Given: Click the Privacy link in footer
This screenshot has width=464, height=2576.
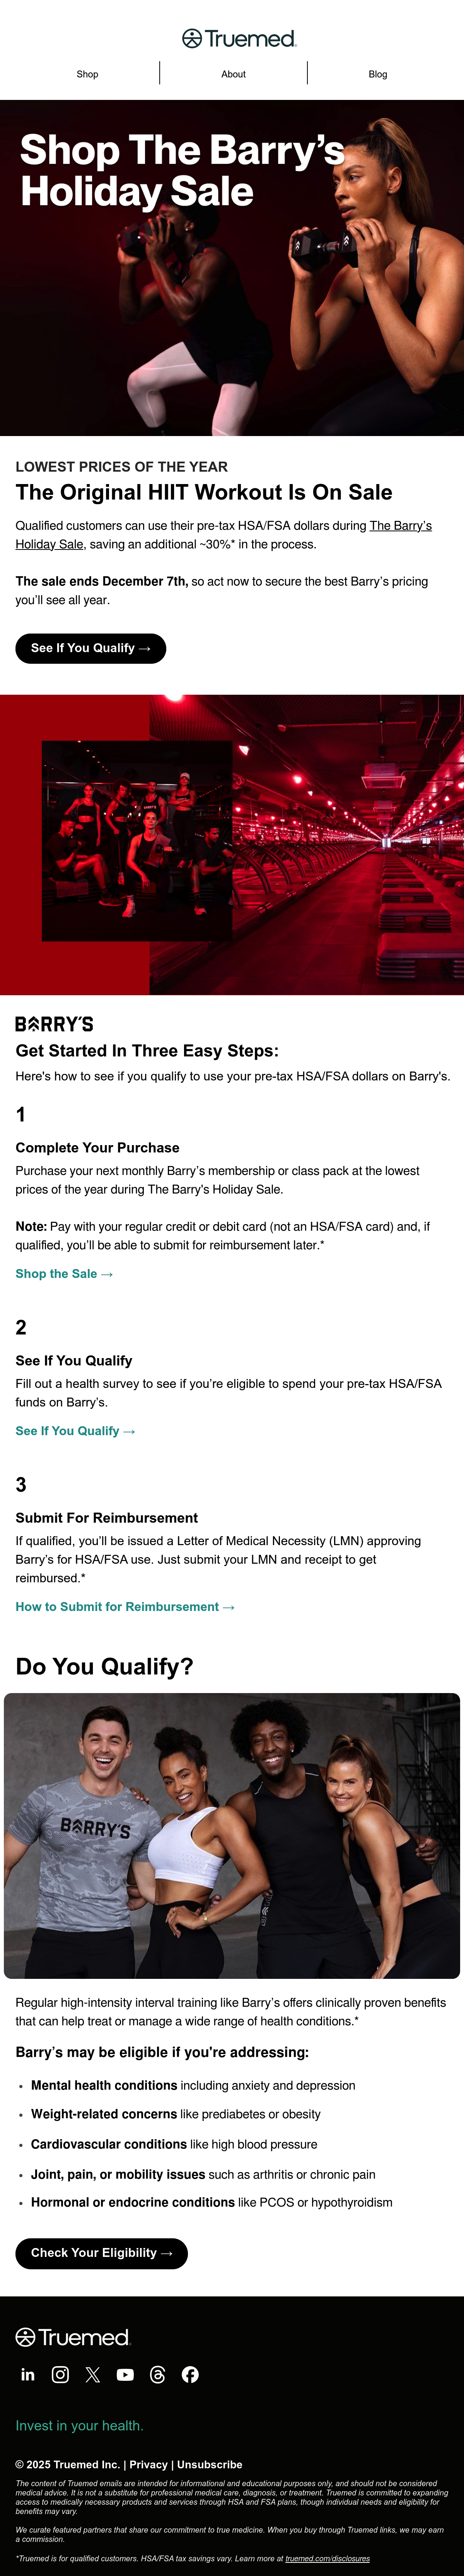Looking at the screenshot, I should click(149, 2464).
